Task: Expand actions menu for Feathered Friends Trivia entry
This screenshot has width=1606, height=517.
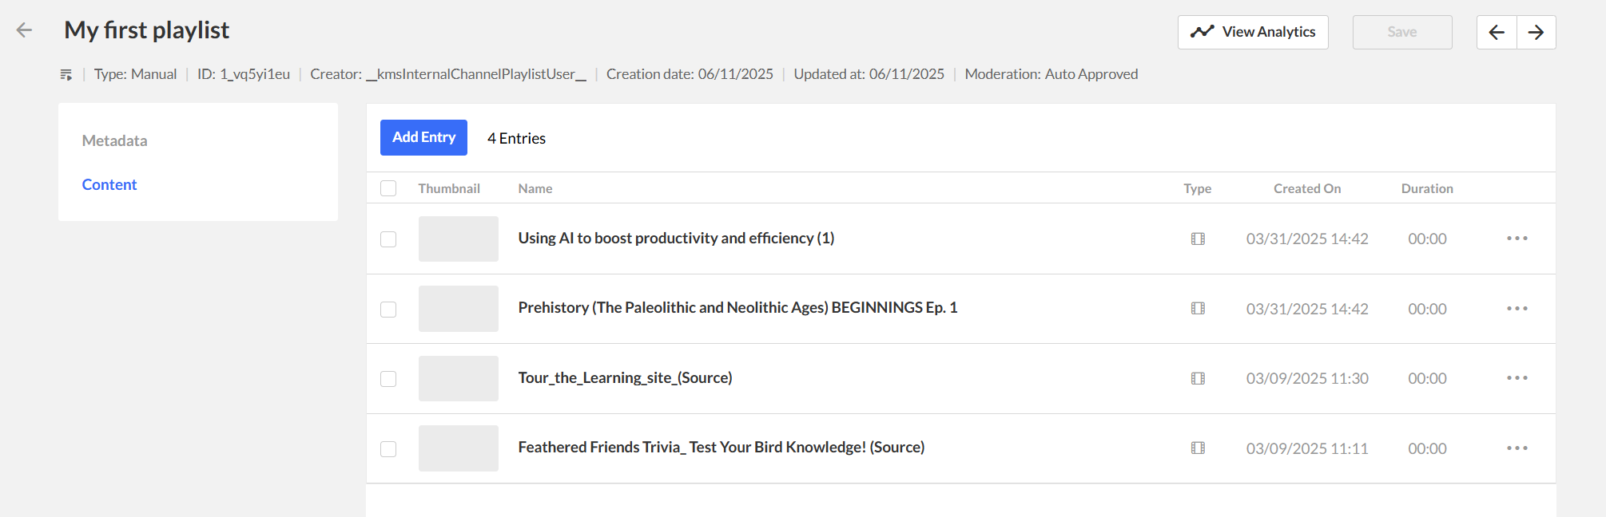Action: coord(1517,448)
